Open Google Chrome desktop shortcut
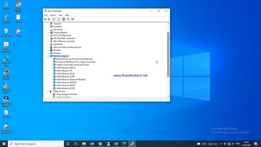This screenshot has height=147, width=261. coord(18,7)
